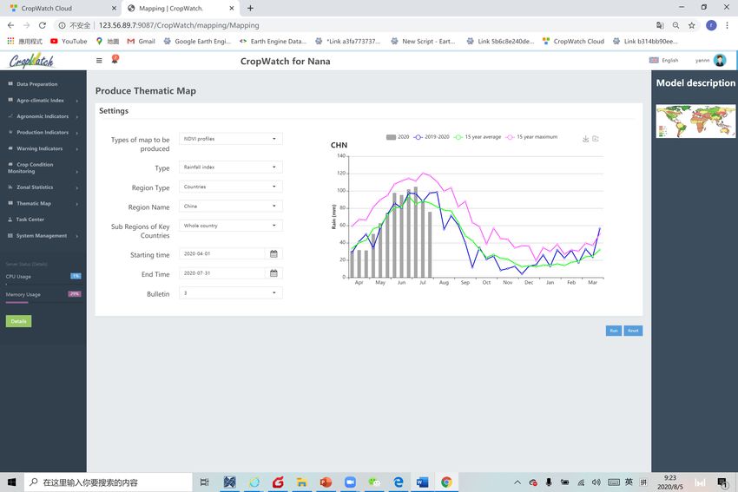Image resolution: width=738 pixels, height=492 pixels.
Task: Open the End Time calendar picker
Action: click(273, 273)
